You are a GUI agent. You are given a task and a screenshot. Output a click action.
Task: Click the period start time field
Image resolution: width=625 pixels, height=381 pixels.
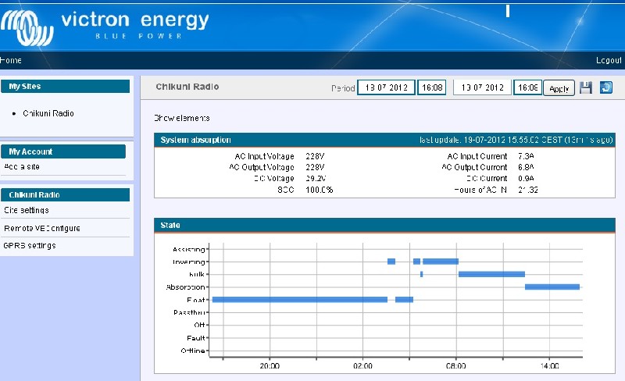tap(432, 87)
